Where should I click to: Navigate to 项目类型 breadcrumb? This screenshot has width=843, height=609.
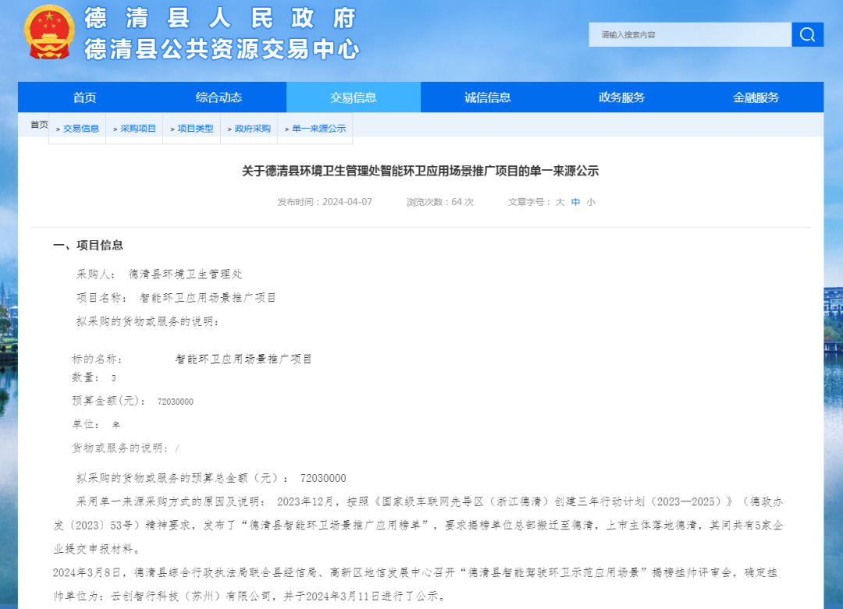coord(194,129)
